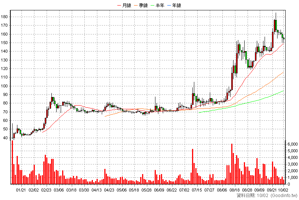Click the 01/21 date label

tap(21, 190)
